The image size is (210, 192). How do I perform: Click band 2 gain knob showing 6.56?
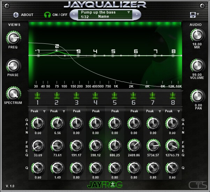tap(58, 124)
